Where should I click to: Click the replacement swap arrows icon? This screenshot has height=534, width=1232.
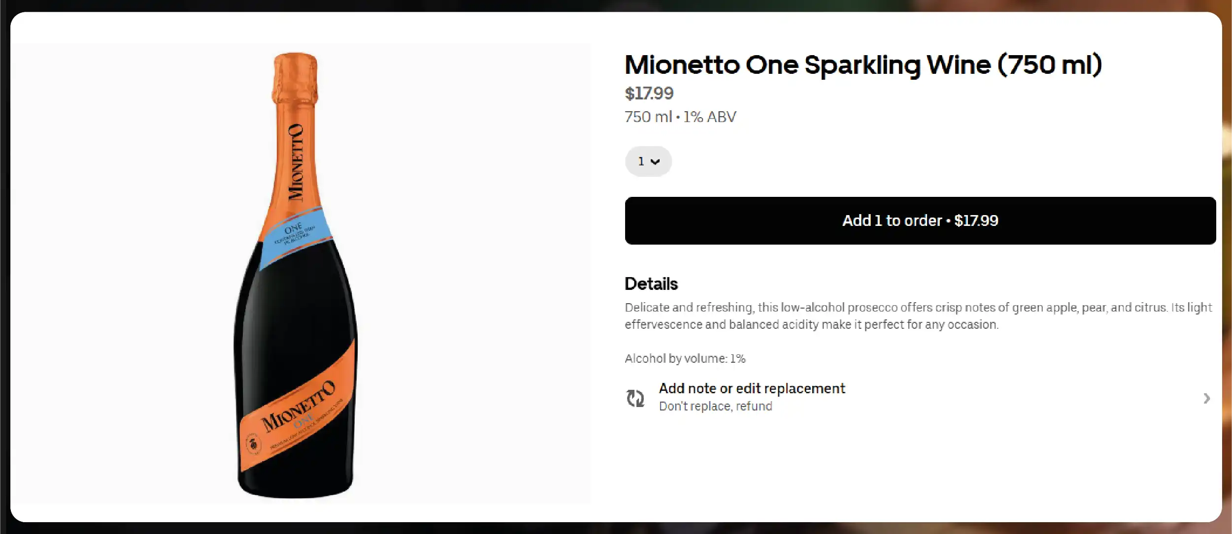click(635, 398)
